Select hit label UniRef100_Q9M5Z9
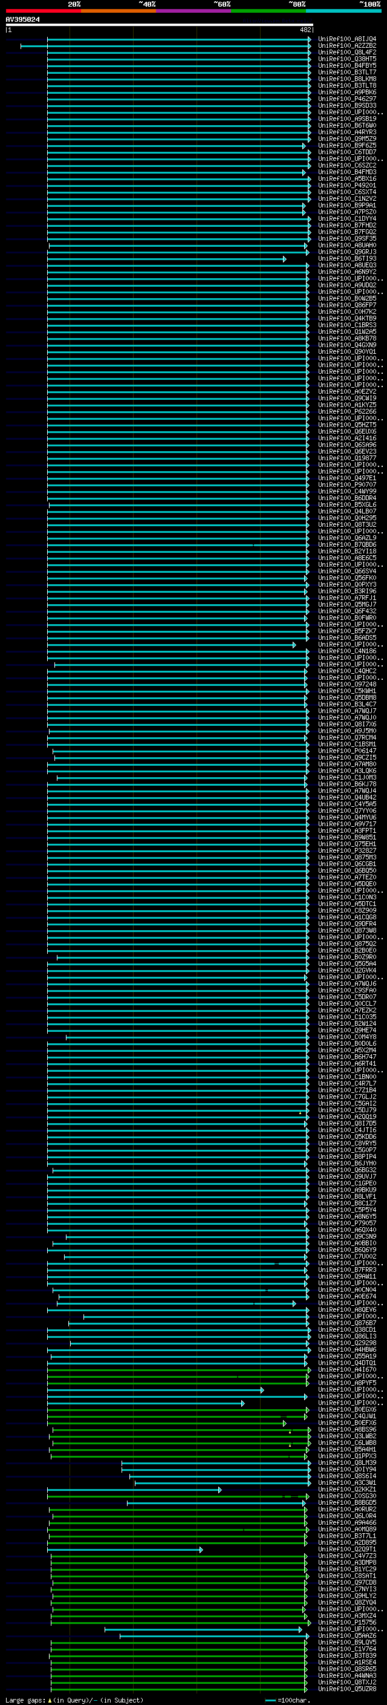 pos(347,139)
